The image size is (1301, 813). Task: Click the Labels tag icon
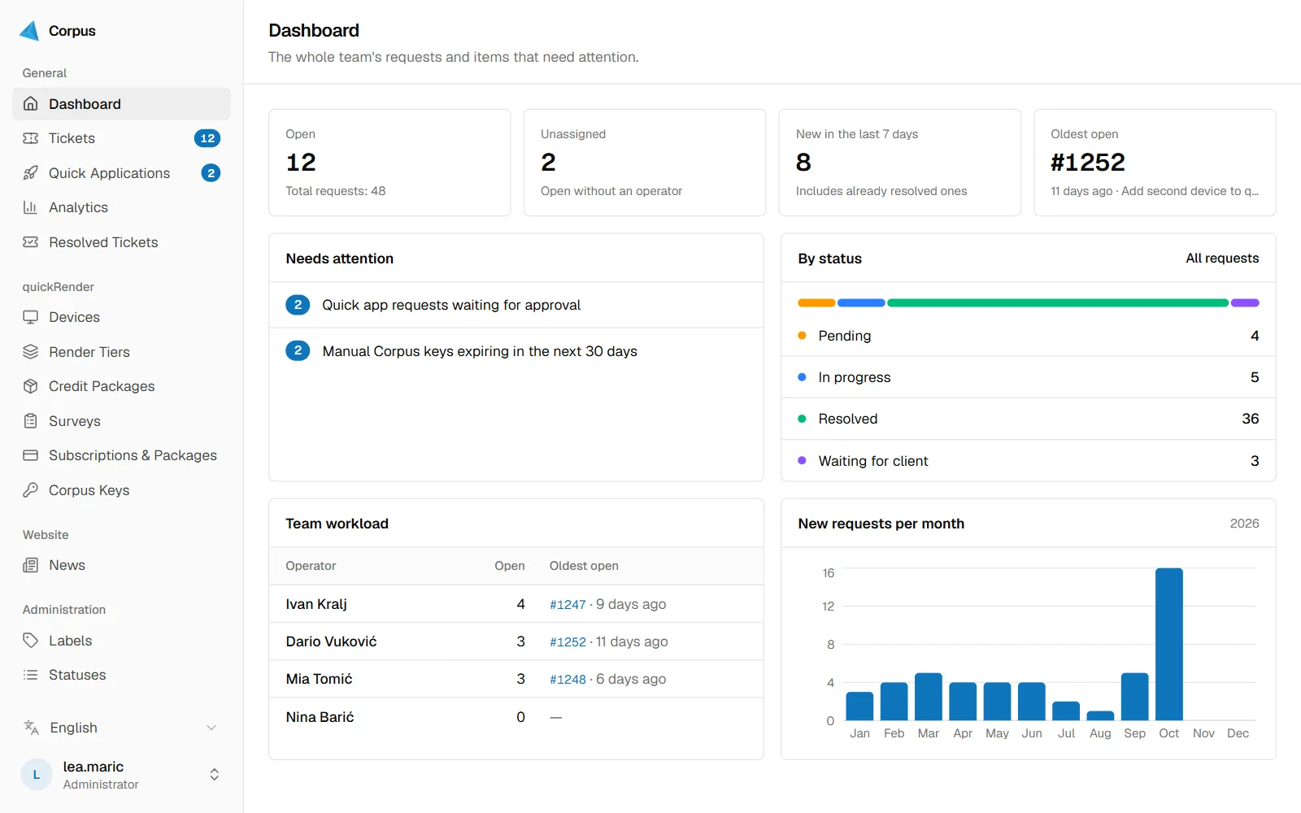point(31,641)
